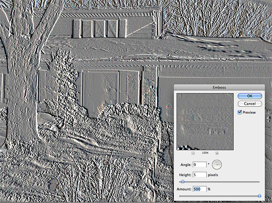Zoom out the Emboss preview

click(x=193, y=153)
